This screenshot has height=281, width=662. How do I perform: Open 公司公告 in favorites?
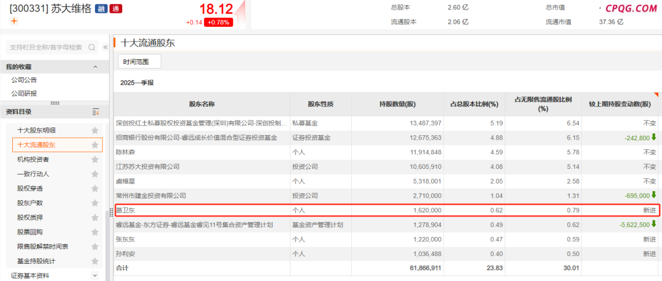(24, 80)
